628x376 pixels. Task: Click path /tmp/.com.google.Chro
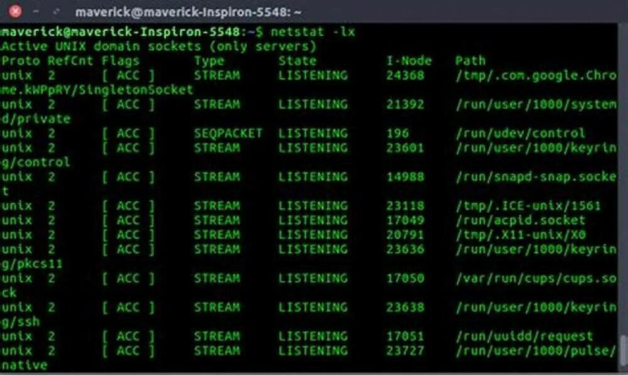coord(536,75)
